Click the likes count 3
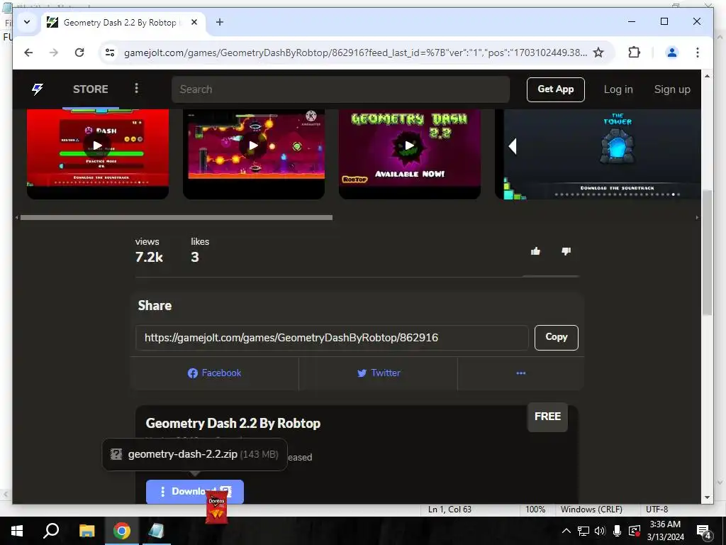Image resolution: width=726 pixels, height=545 pixels. point(195,257)
